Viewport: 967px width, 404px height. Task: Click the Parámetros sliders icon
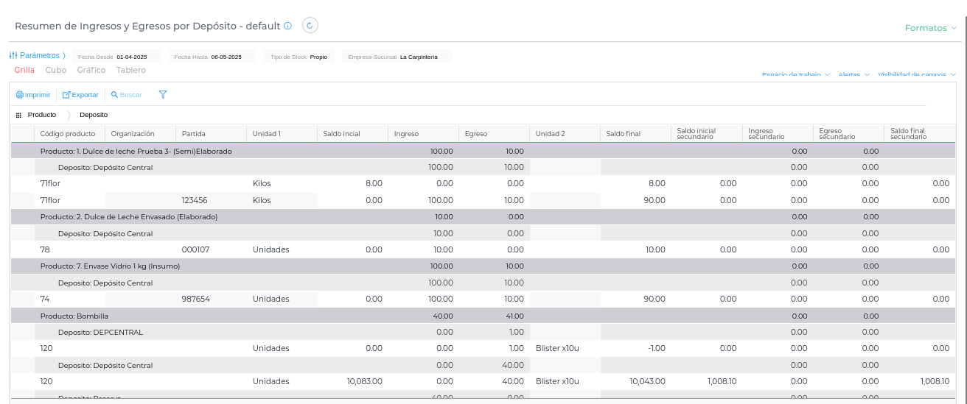tap(13, 56)
